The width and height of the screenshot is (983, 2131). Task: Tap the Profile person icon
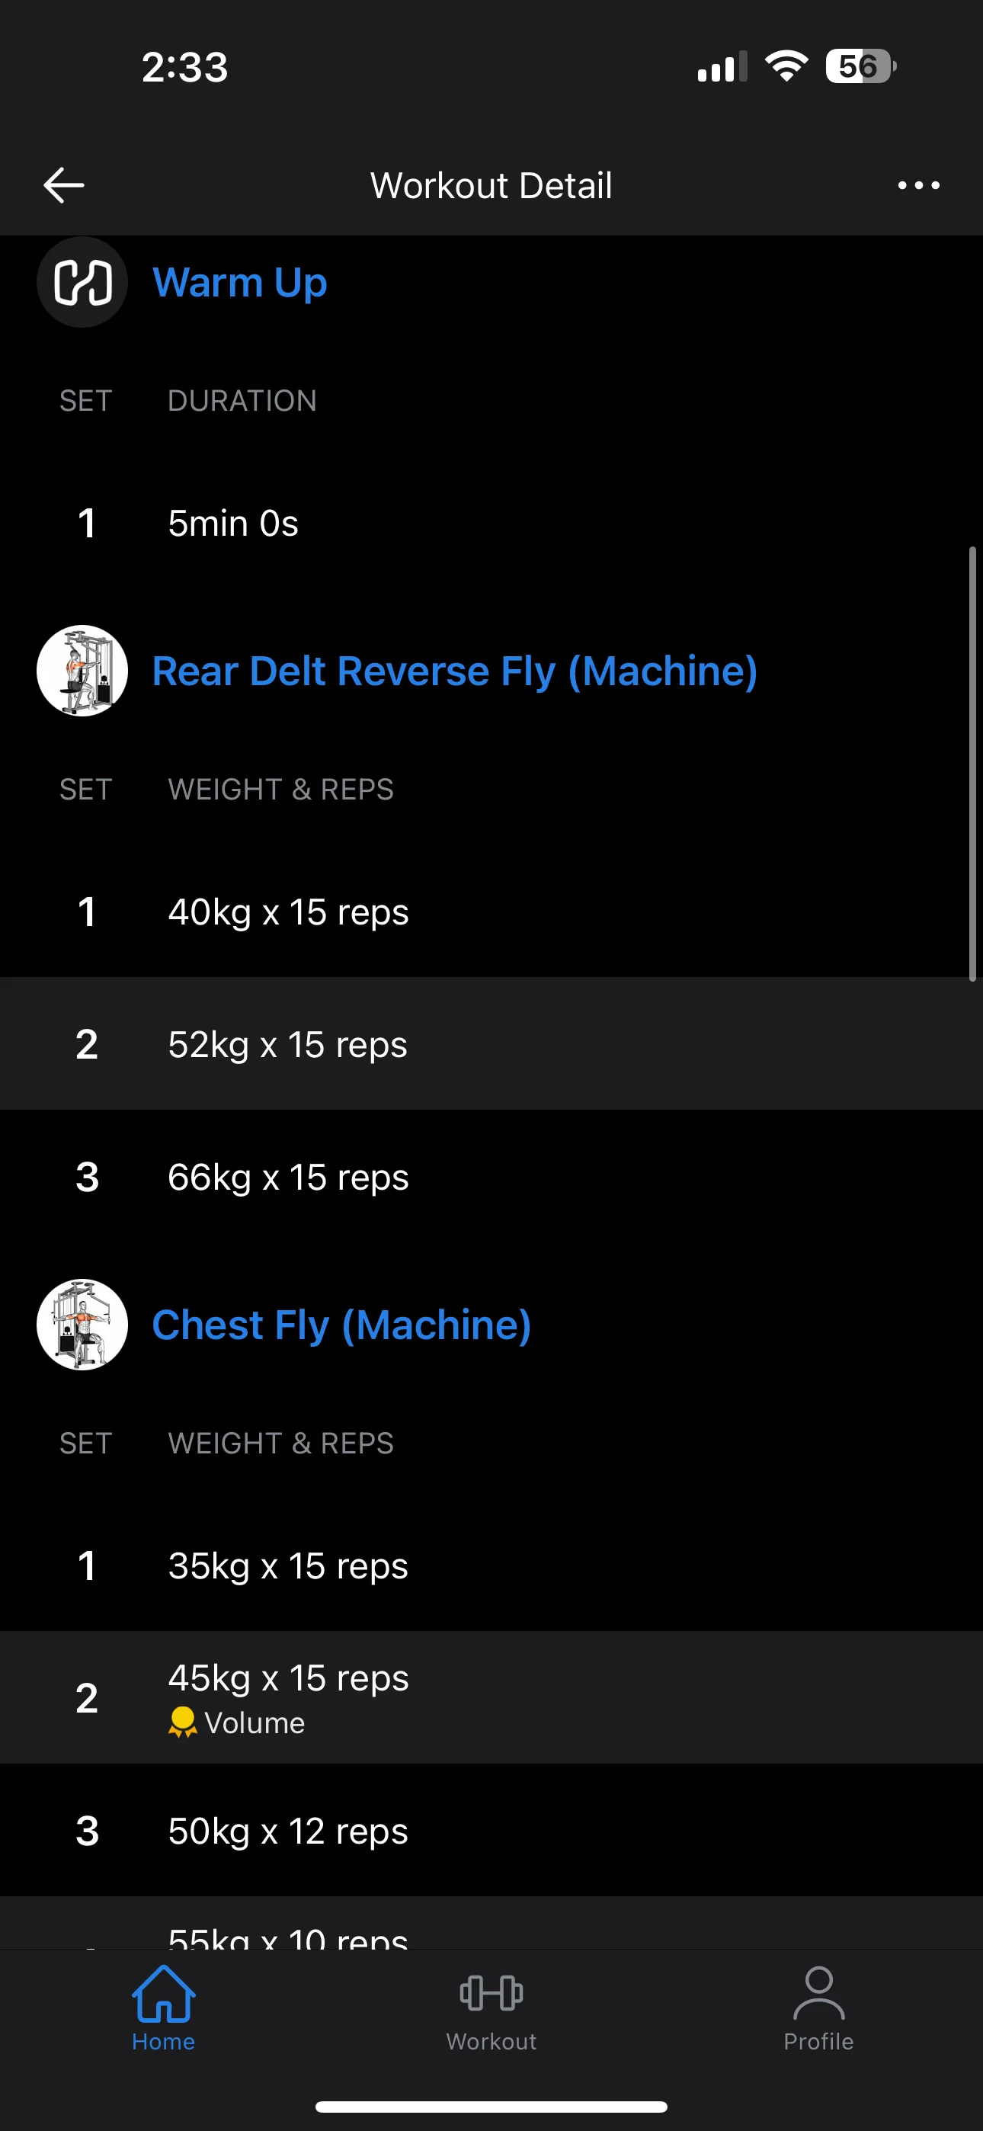(818, 1994)
